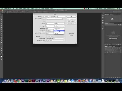
Task: Open the Image menu
Action: (20, 8)
